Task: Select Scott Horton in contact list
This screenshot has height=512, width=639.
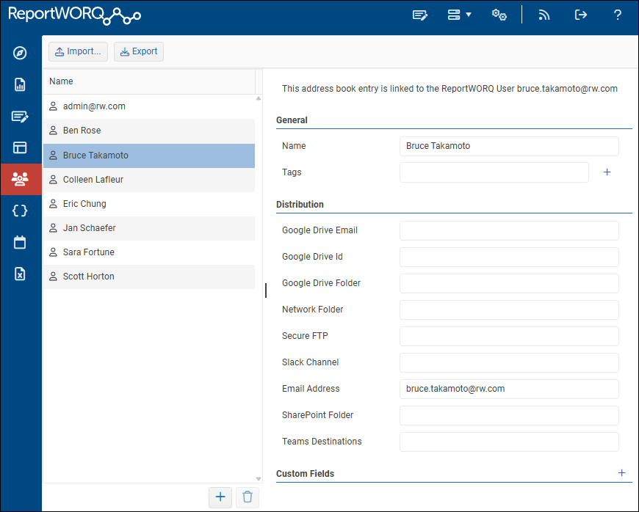Action: [x=88, y=277]
